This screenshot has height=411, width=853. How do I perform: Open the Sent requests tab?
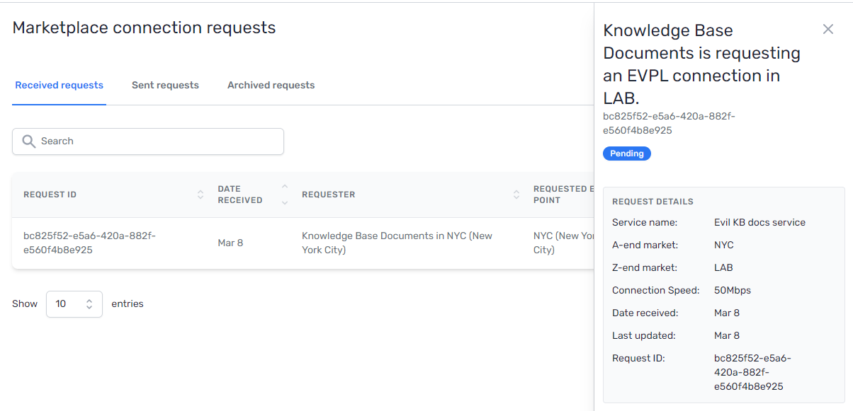click(x=165, y=86)
